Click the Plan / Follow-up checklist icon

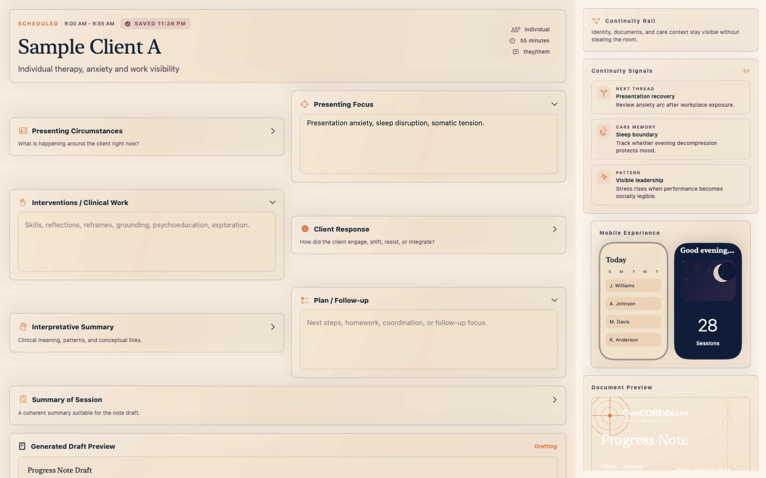[305, 300]
